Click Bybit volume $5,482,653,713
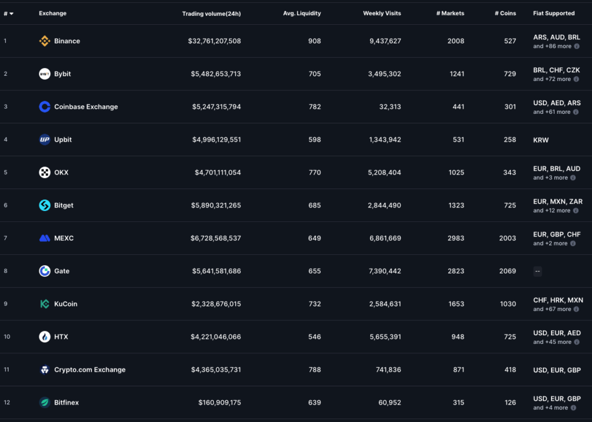The image size is (592, 422). point(216,73)
